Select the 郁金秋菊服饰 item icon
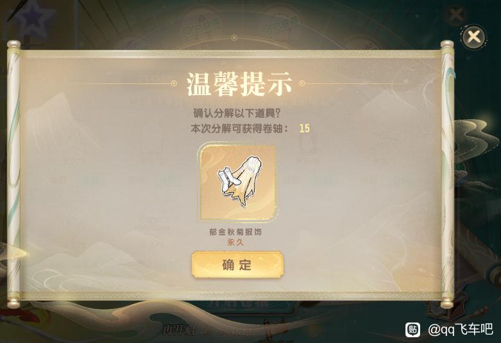 (237, 182)
